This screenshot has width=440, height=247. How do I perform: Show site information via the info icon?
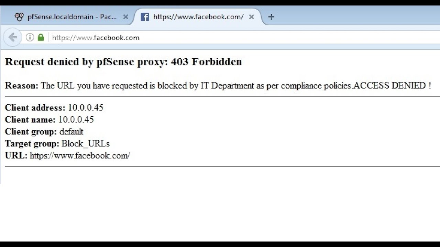click(x=30, y=37)
